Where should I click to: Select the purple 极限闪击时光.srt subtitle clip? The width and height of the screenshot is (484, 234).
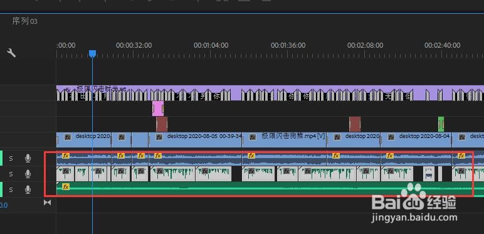(270, 93)
